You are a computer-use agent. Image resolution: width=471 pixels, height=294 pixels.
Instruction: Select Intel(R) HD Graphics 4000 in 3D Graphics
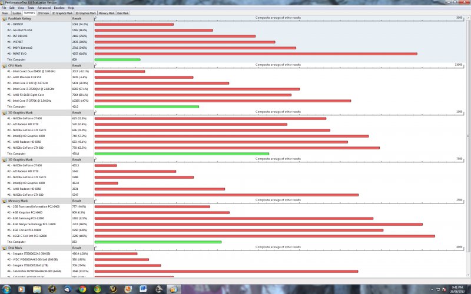(26, 183)
